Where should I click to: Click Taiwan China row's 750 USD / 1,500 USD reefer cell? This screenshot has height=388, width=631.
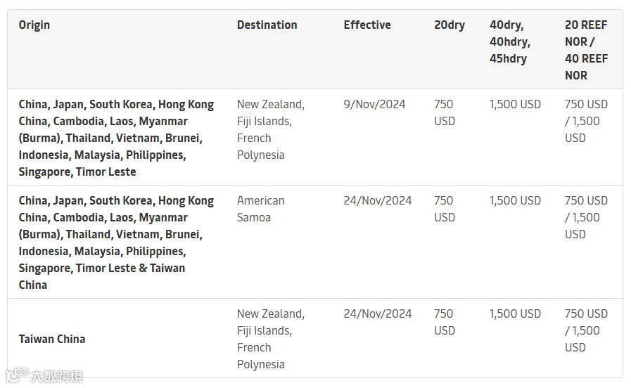point(586,330)
